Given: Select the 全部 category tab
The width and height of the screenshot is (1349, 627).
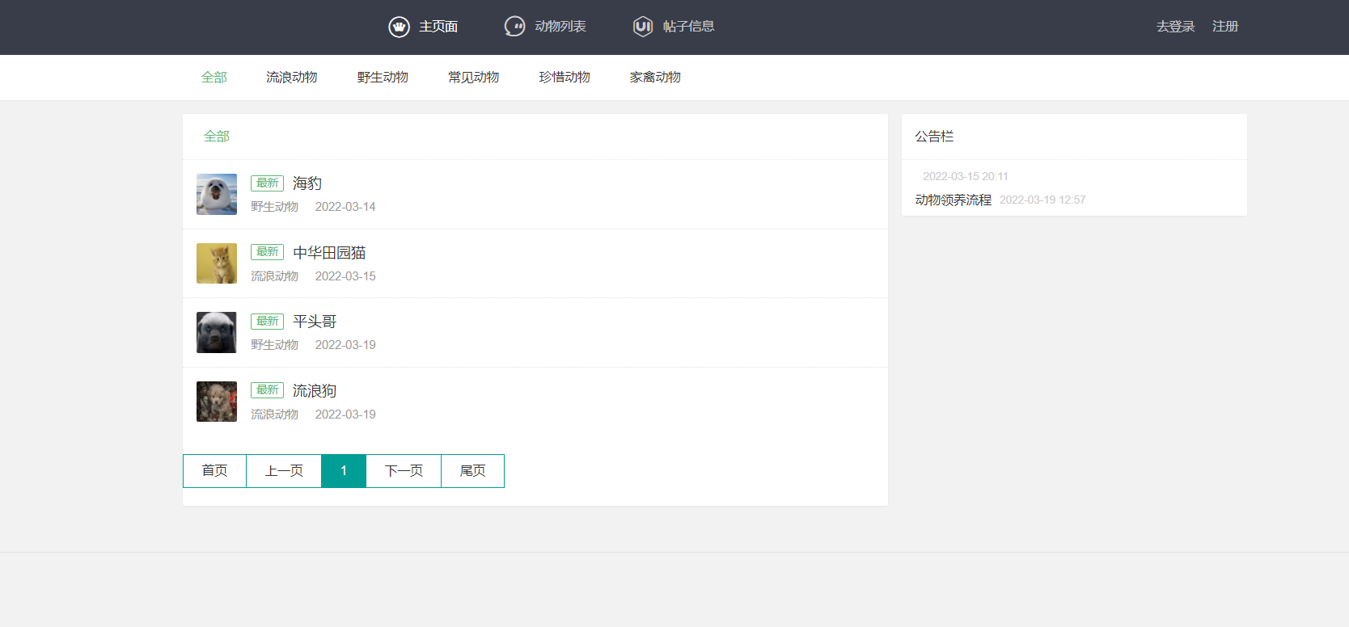Looking at the screenshot, I should click(x=214, y=78).
